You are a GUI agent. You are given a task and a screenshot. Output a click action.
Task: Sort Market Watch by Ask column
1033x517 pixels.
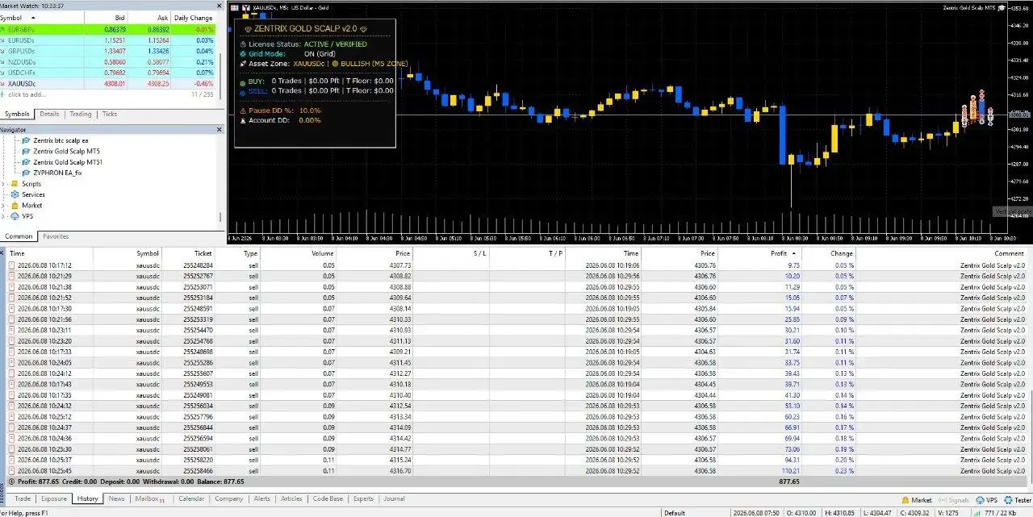point(149,18)
